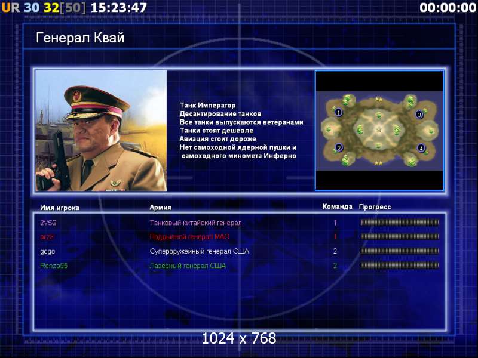
Task: Click loading progress bar of 2VS2
Action: click(400, 223)
